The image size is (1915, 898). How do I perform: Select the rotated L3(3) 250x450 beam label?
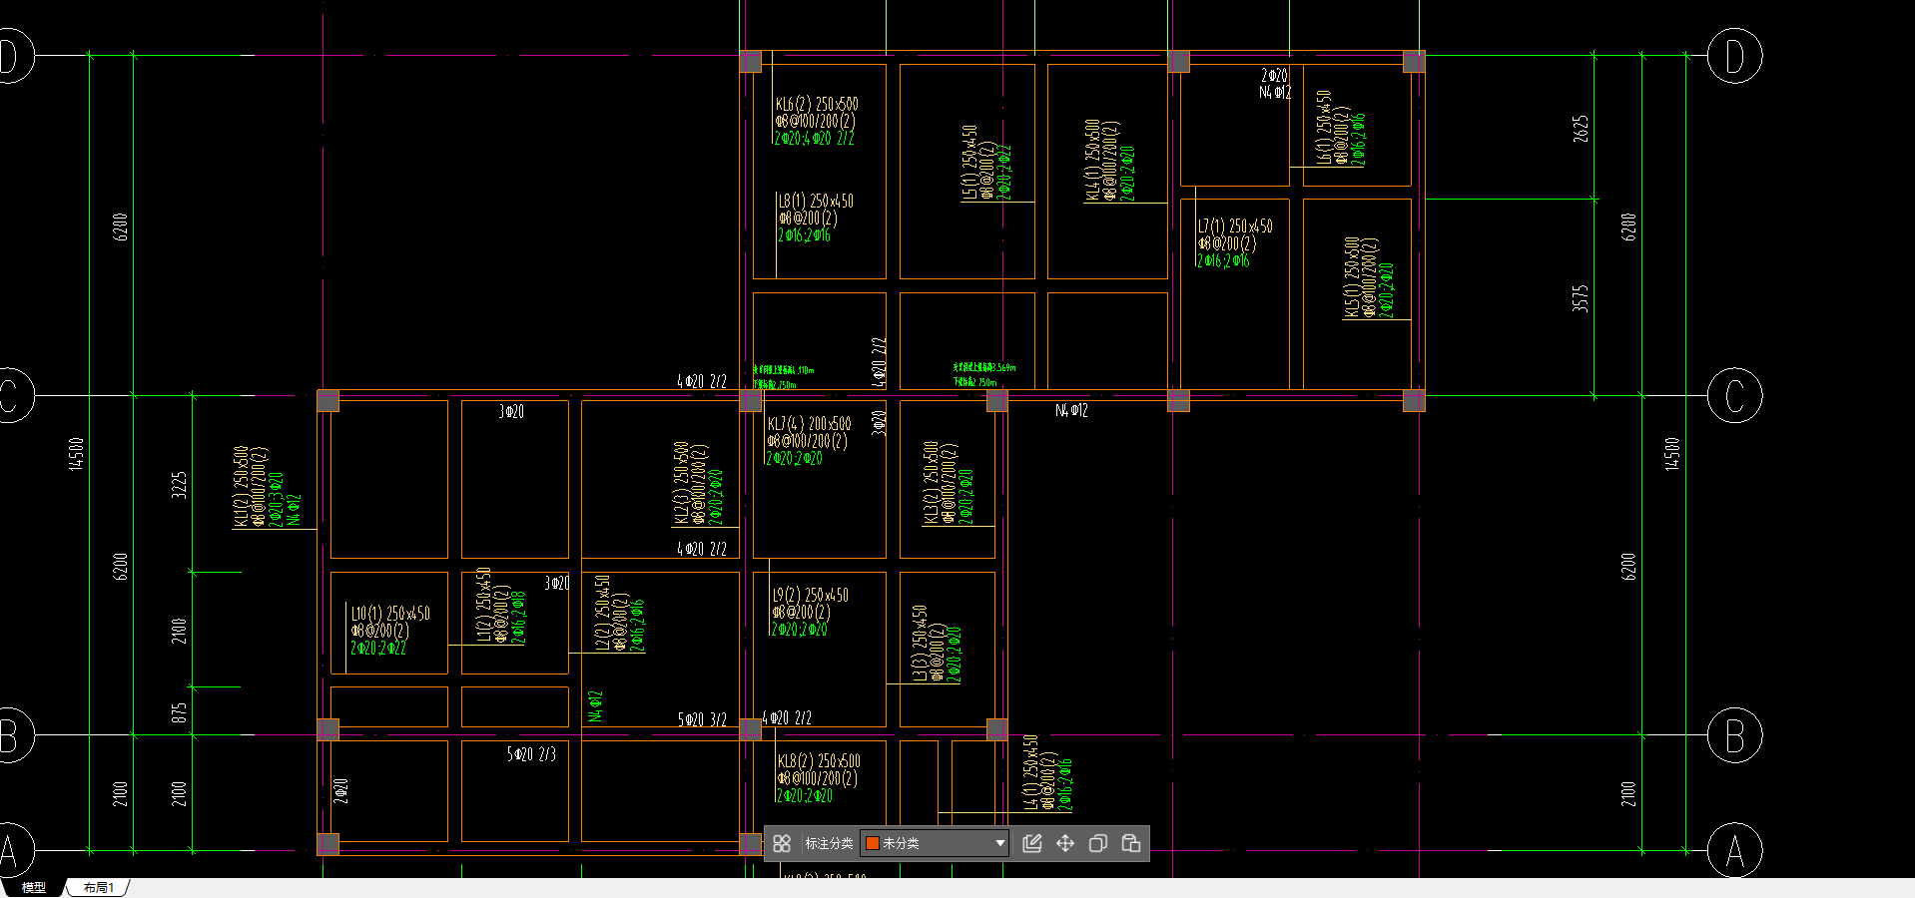click(919, 643)
